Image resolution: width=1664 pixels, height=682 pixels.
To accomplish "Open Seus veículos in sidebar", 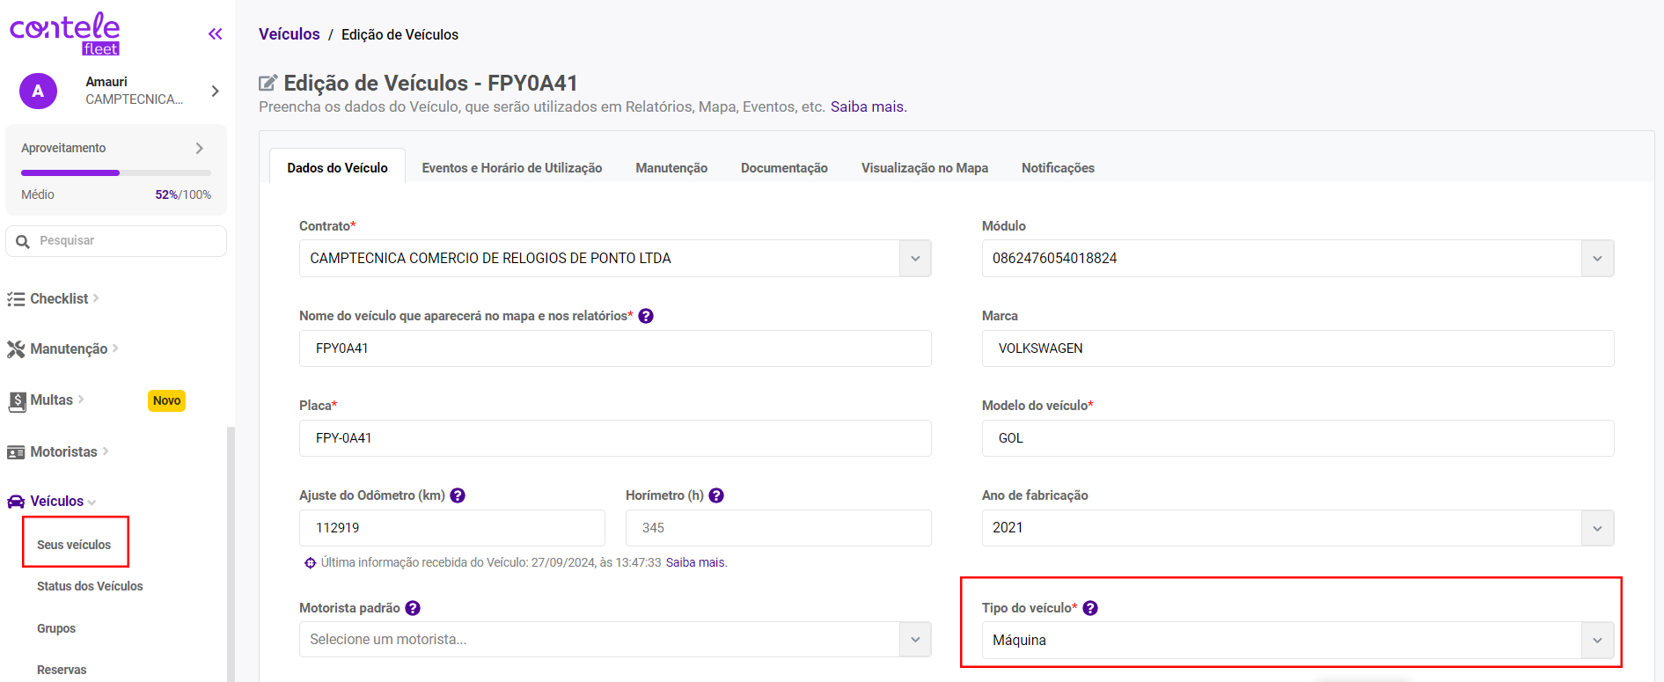I will tap(74, 545).
